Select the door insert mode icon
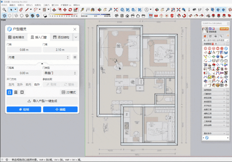 click(10, 92)
